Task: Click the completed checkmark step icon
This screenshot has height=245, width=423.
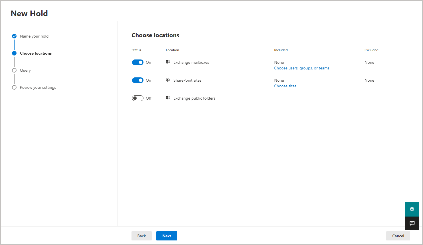Action: point(14,36)
